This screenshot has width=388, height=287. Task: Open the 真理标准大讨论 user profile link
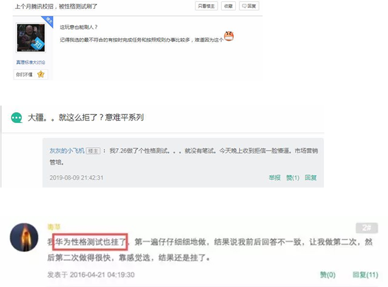pos(31,62)
